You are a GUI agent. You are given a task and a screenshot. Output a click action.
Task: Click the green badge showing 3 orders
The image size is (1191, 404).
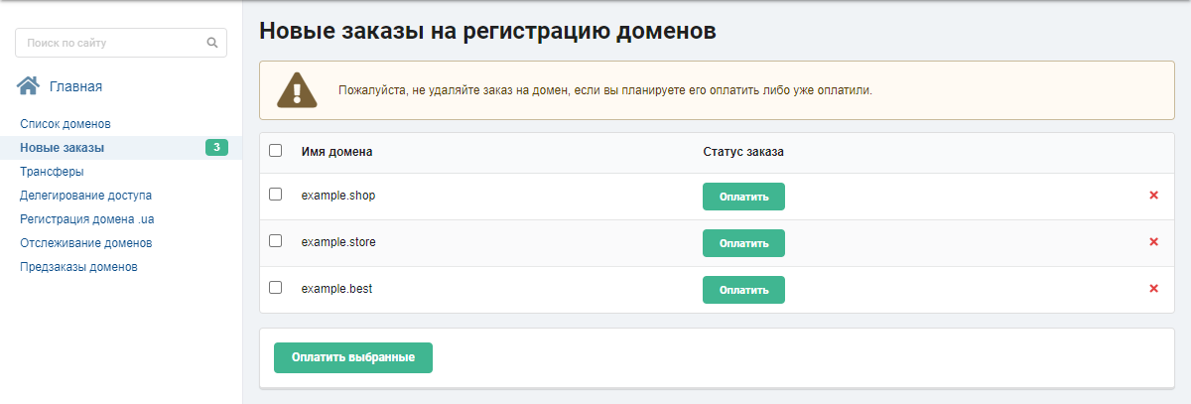pyautogui.click(x=216, y=148)
